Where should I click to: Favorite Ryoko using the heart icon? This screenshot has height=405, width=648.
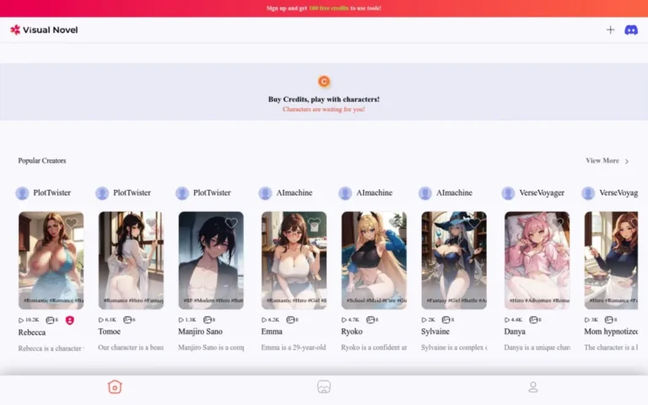394,223
